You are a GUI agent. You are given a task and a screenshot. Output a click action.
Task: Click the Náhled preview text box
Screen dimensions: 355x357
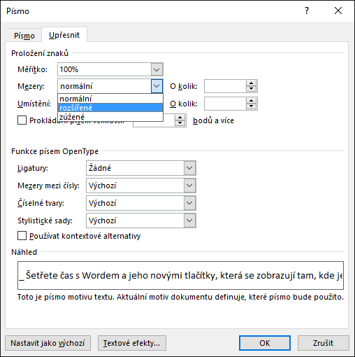tap(180, 275)
